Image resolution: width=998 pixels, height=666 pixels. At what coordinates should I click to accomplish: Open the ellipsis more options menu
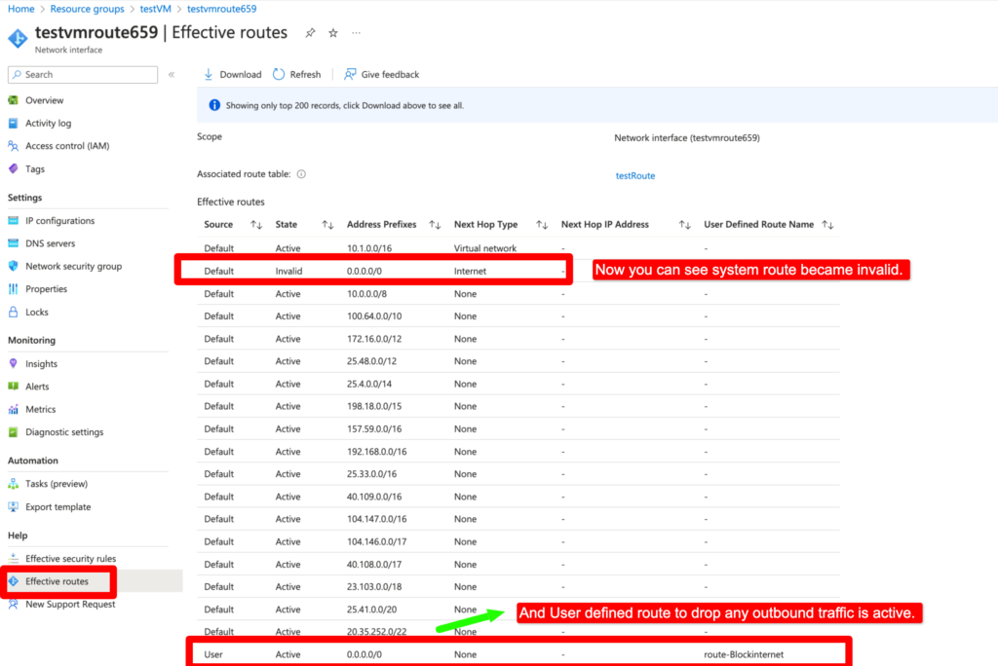356,33
